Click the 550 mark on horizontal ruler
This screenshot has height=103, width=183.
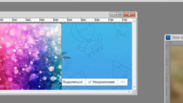point(70,20)
